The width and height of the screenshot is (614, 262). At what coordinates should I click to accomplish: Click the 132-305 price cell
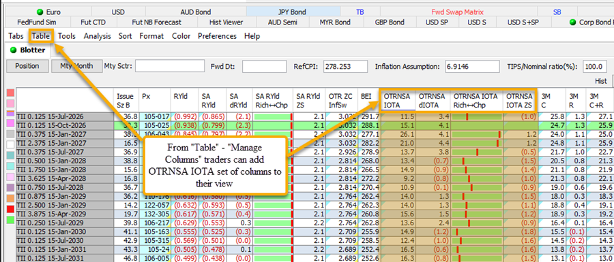pyautogui.click(x=155, y=214)
